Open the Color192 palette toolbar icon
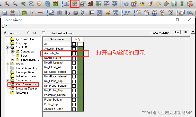Image resolution: width=196 pixels, height=117 pixels. pos(75,4)
